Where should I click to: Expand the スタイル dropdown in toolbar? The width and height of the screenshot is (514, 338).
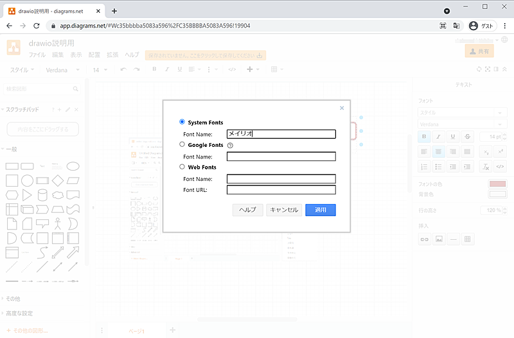(x=27, y=69)
